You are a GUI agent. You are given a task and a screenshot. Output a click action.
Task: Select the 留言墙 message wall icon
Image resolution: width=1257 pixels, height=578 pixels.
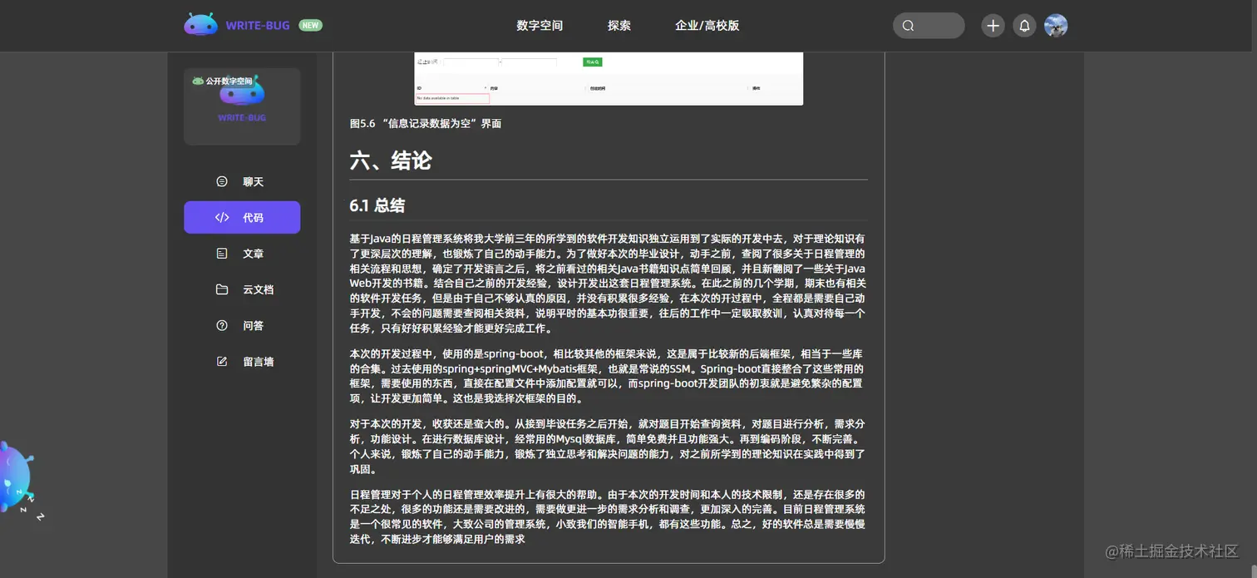coord(220,361)
